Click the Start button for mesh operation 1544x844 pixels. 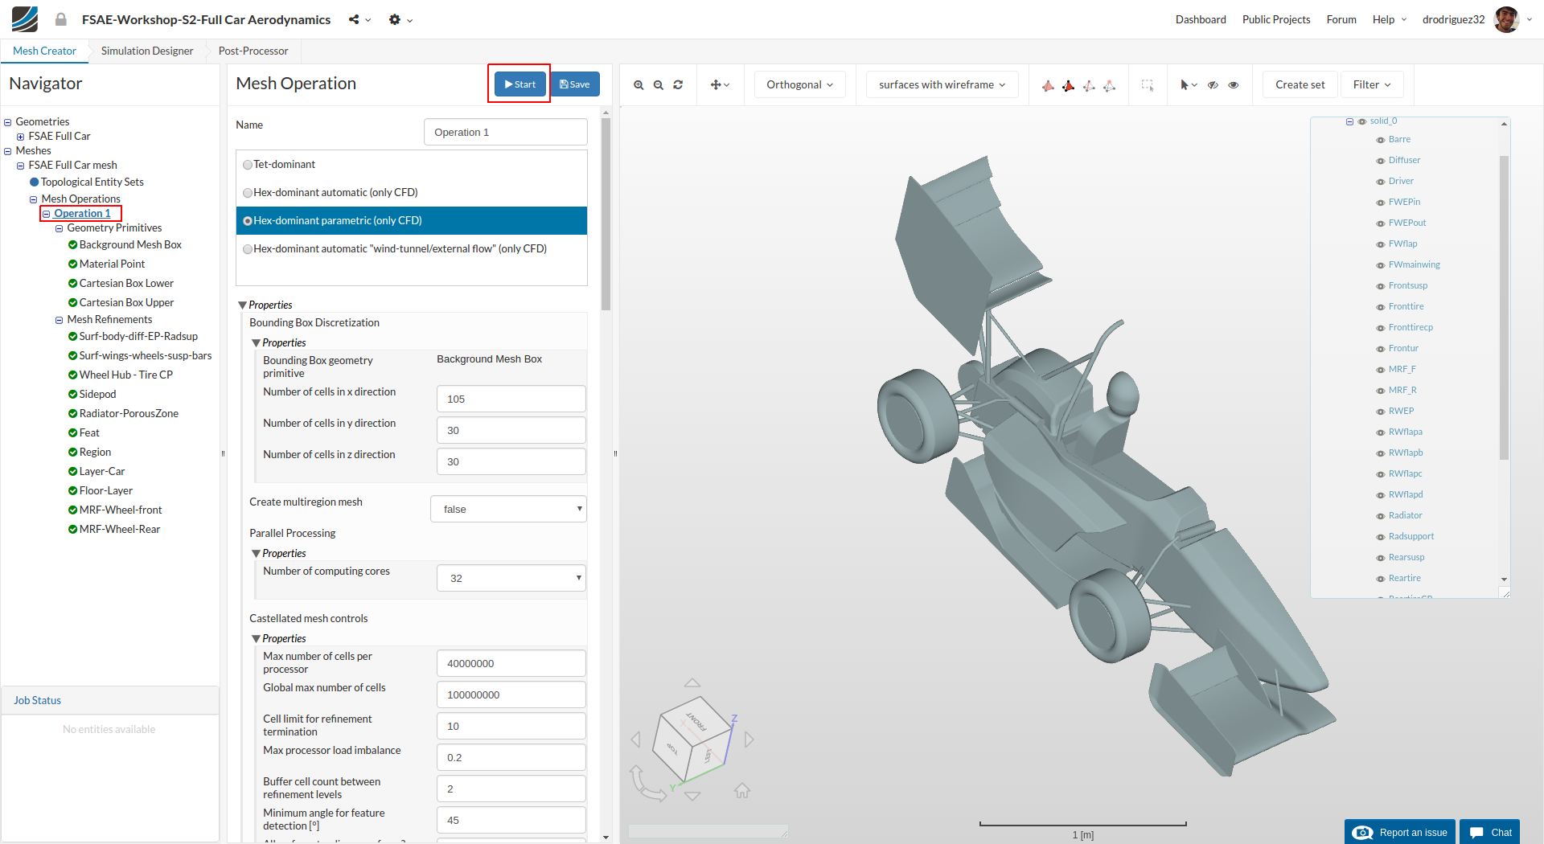click(519, 84)
